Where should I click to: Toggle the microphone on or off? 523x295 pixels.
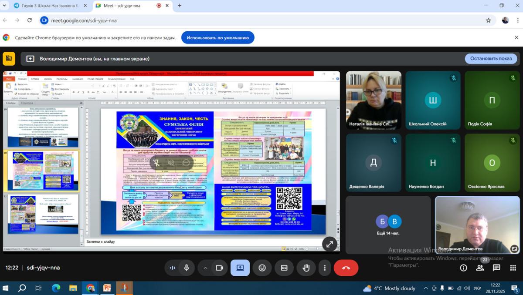coord(187,268)
